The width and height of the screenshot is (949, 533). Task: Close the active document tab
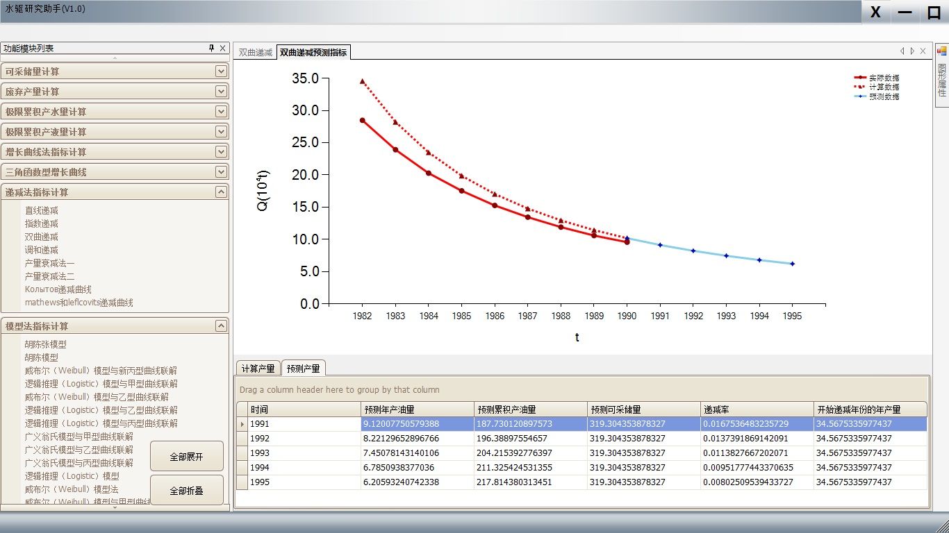(923, 51)
